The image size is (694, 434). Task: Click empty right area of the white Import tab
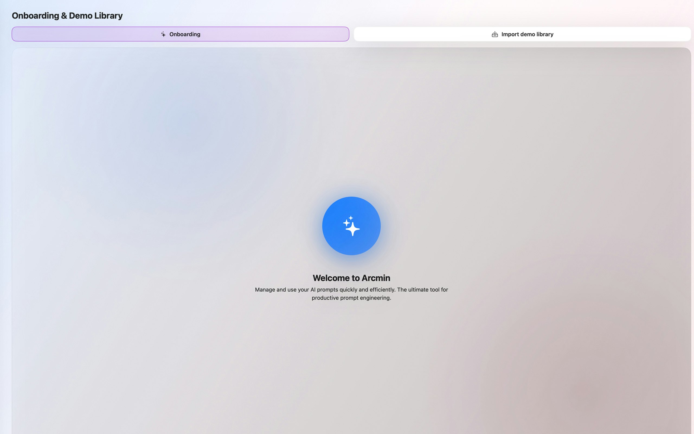645,34
